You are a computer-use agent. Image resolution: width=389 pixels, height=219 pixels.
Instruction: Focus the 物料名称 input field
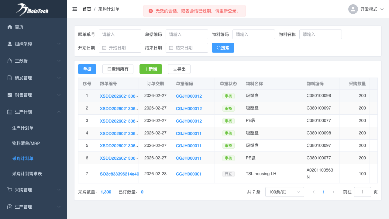(320, 34)
